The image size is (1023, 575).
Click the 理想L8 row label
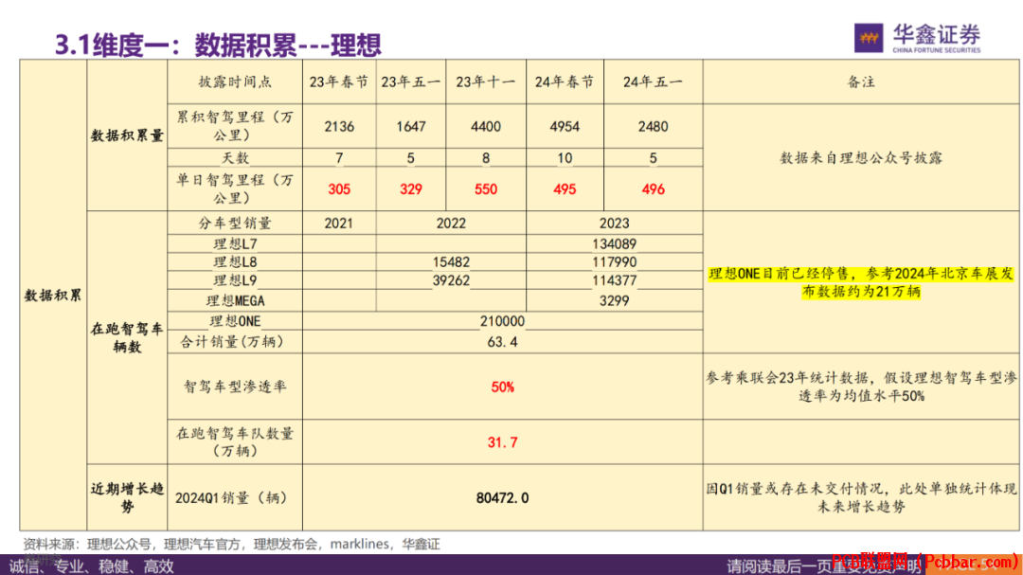pyautogui.click(x=235, y=262)
